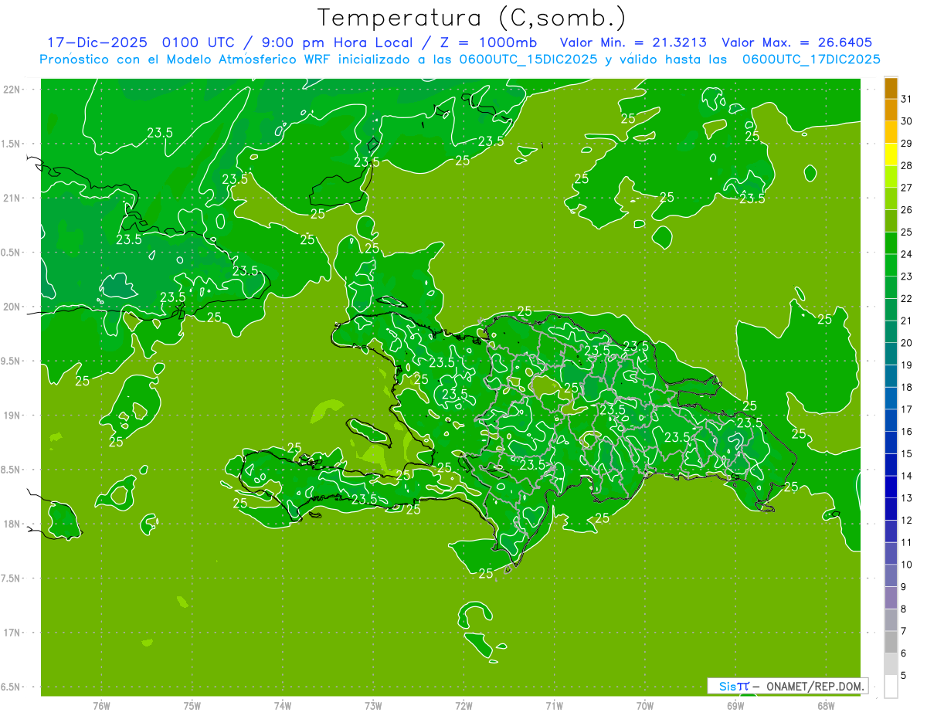The width and height of the screenshot is (927, 716).
Task: Click the '20N' latitude axis label
Action: pos(12,307)
